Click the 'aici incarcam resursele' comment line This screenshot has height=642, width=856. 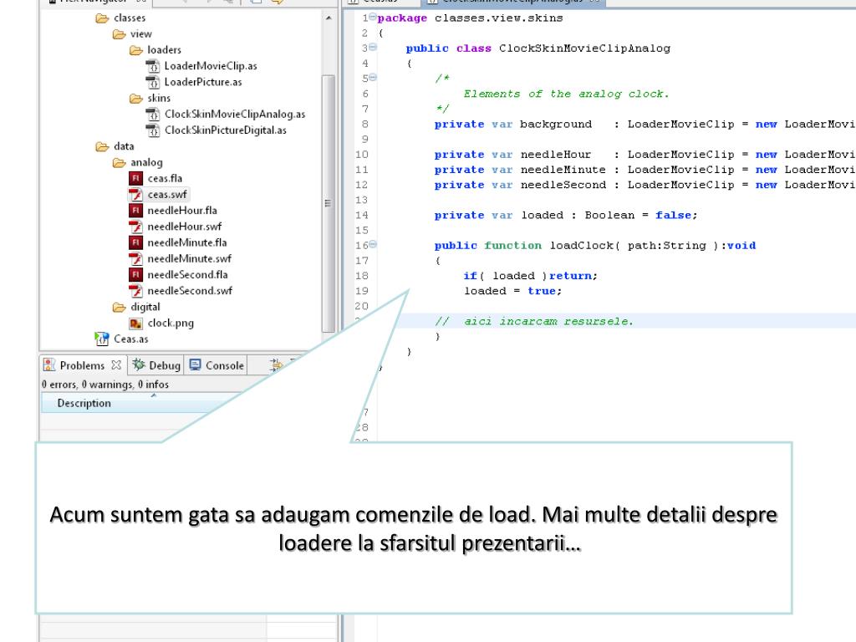point(534,322)
